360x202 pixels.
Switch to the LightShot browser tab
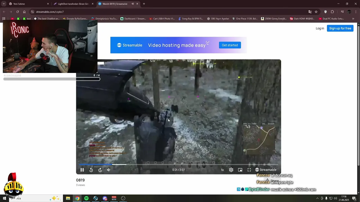pos(73,4)
